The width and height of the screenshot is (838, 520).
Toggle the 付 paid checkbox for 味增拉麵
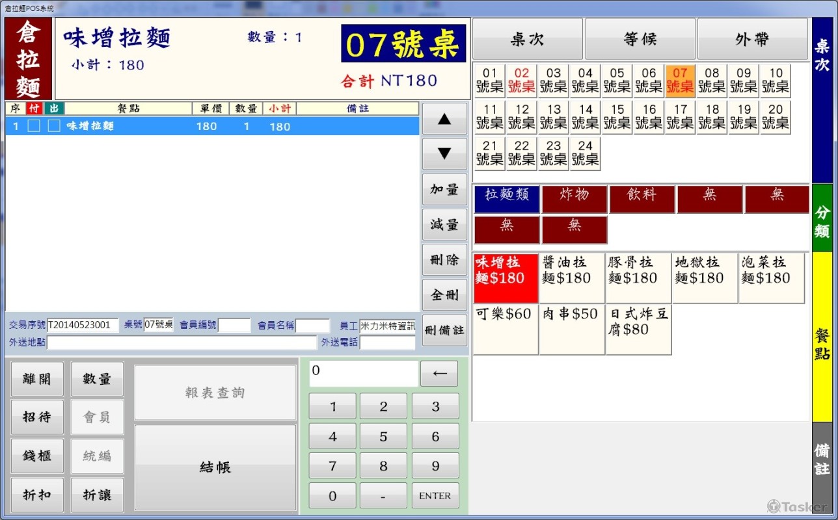pos(34,126)
